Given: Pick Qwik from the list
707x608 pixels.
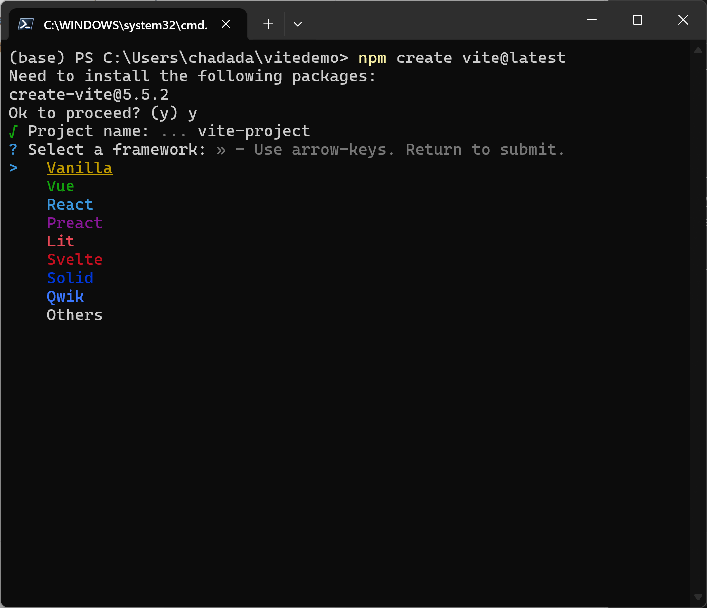Looking at the screenshot, I should point(65,297).
